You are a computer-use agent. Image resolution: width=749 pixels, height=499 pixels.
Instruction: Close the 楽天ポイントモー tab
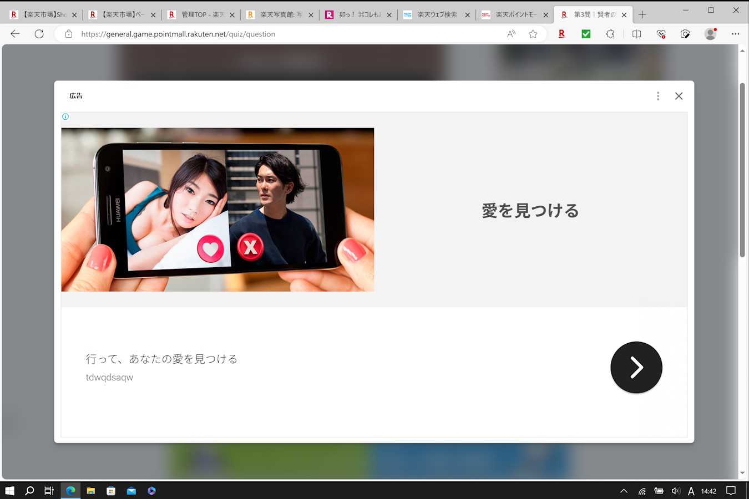[x=546, y=15]
